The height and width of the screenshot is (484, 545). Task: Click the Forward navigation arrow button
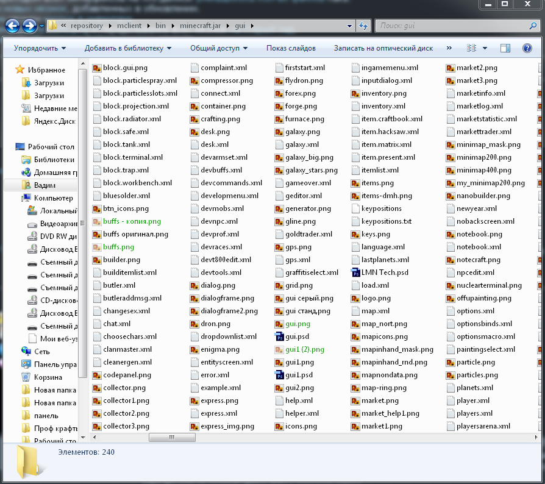coord(29,26)
